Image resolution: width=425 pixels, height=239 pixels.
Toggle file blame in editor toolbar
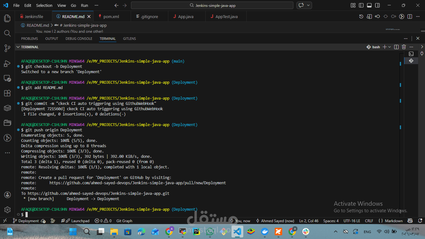click(x=402, y=16)
